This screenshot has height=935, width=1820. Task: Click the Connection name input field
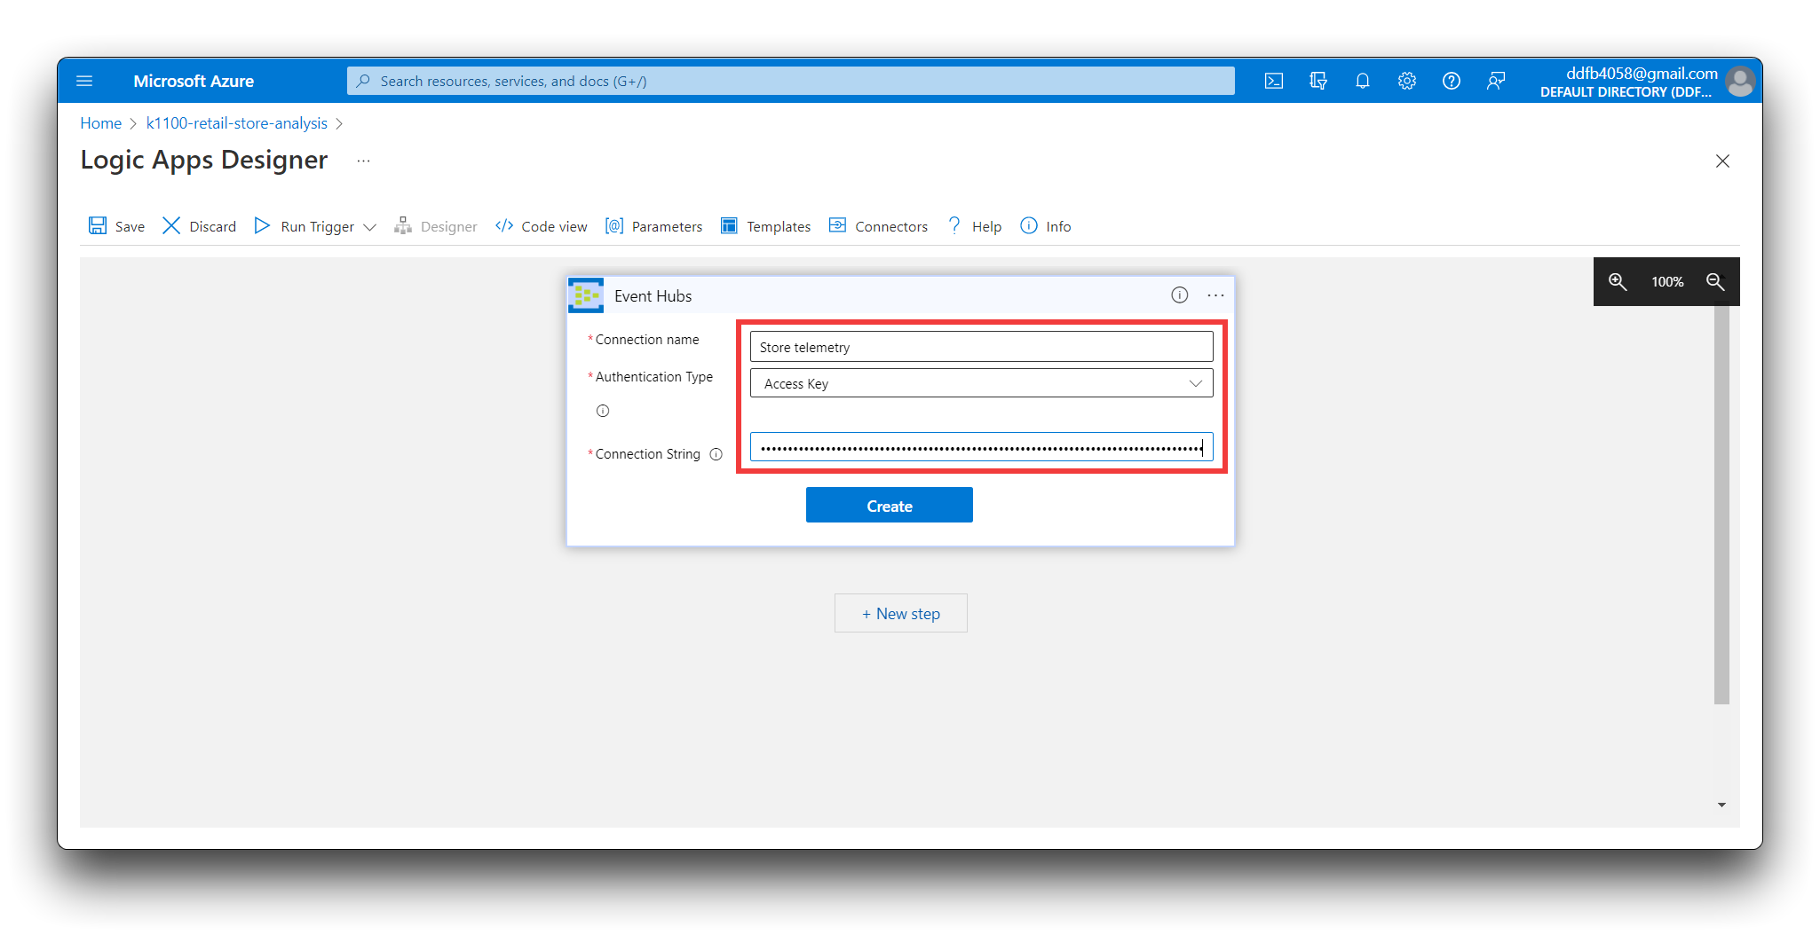click(981, 347)
